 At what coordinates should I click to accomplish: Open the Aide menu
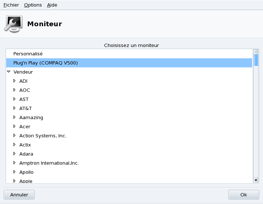click(x=52, y=5)
